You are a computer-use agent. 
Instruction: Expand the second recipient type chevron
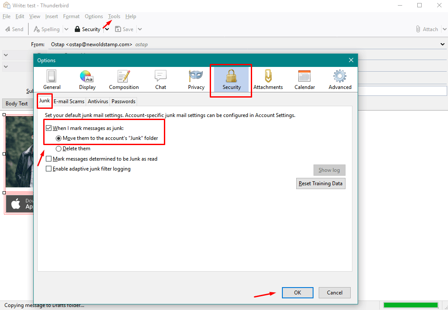(6, 67)
